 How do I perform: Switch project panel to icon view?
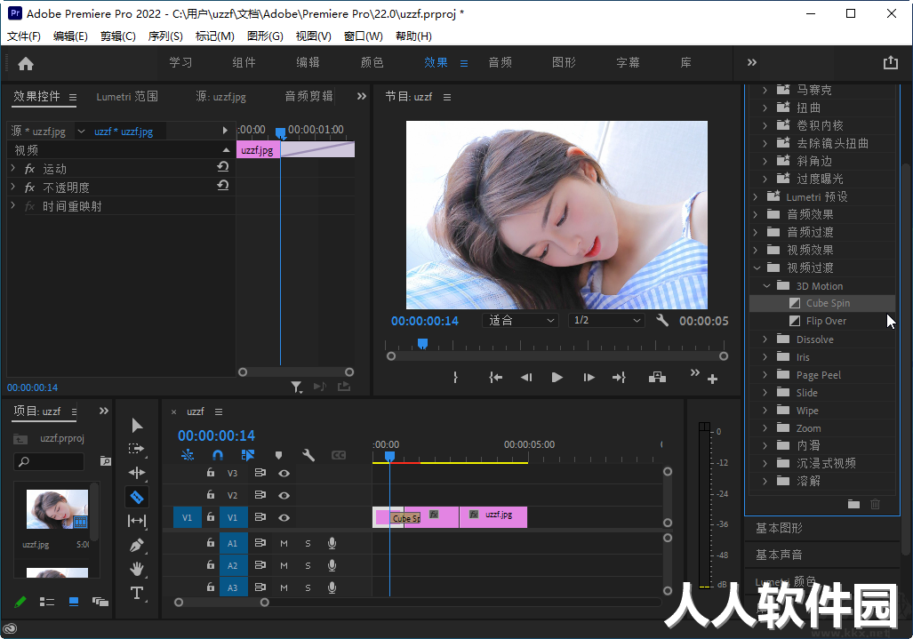pos(74,602)
